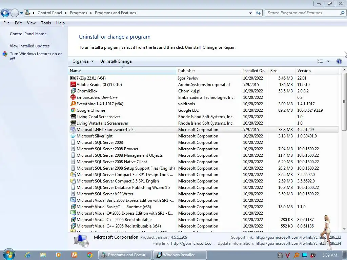
Task: Open the Edit menu
Action: 18,23
